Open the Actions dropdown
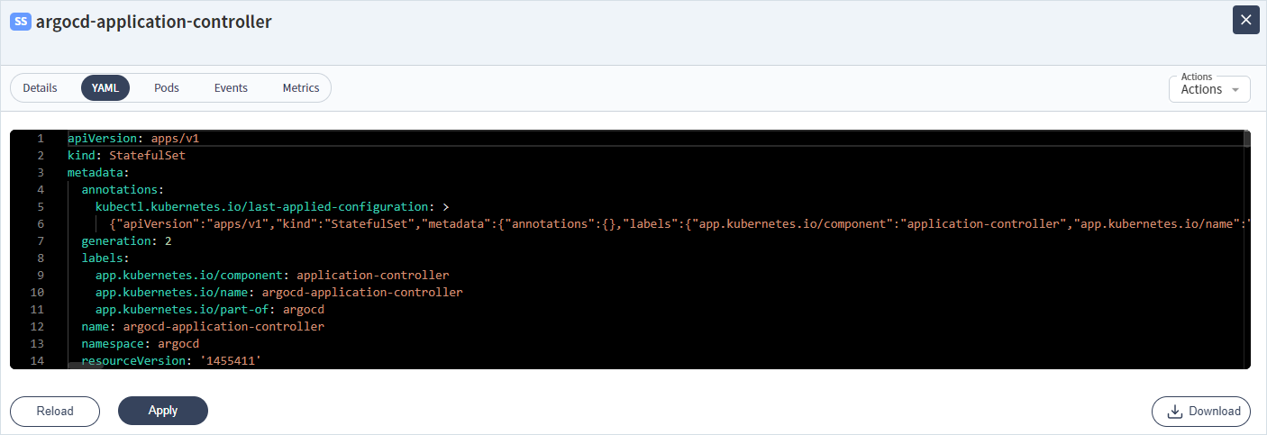 (1209, 89)
